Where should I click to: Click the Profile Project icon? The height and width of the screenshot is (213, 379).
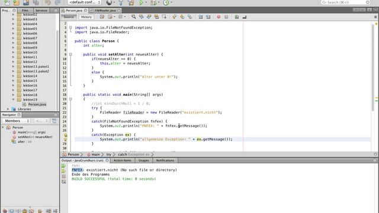click(x=166, y=2)
